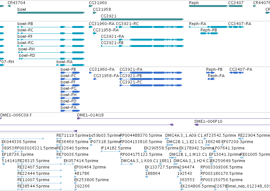Select transcript bowl-RC label
Viewport: 270px width, 191px height.
click(25, 30)
